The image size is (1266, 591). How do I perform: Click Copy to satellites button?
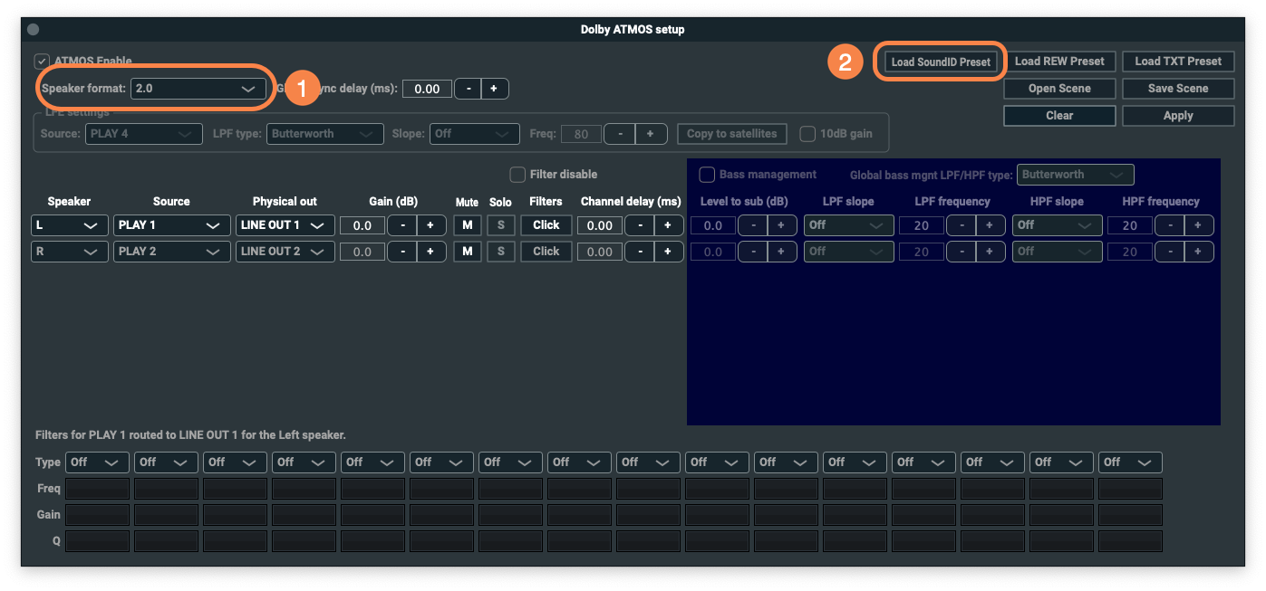tap(732, 134)
